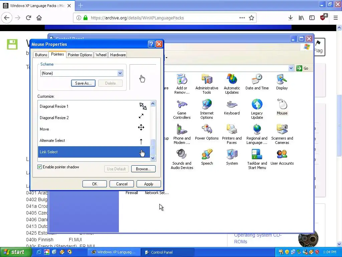This screenshot has height=257, width=342.
Task: Switch to the Pointer Options tab
Action: 80,55
